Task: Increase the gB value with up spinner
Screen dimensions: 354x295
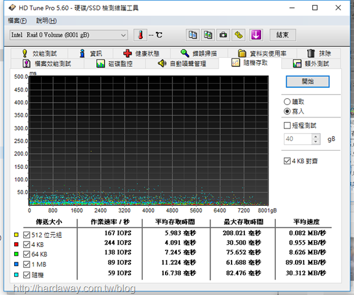Action: coord(316,136)
